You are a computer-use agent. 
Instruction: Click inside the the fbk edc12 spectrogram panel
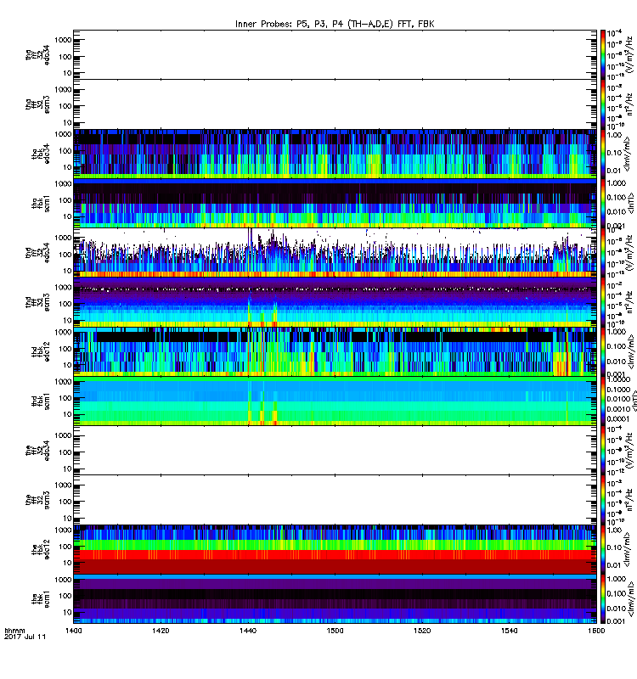(335, 549)
